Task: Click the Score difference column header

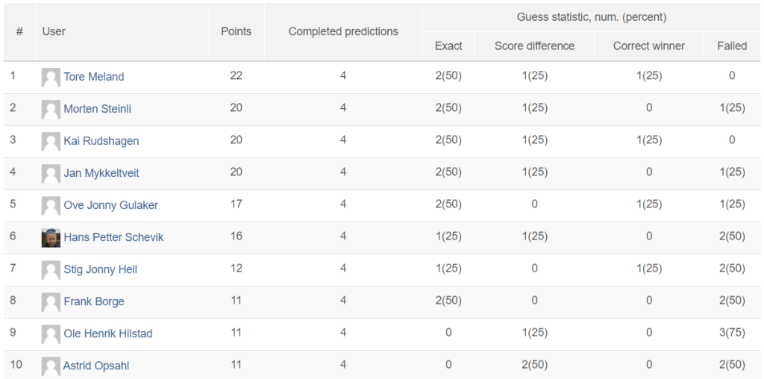Action: tap(534, 46)
